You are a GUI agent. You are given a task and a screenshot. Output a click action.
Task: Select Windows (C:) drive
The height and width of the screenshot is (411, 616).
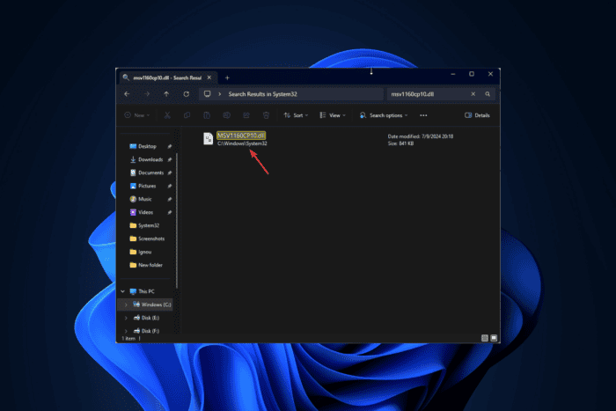pos(156,305)
